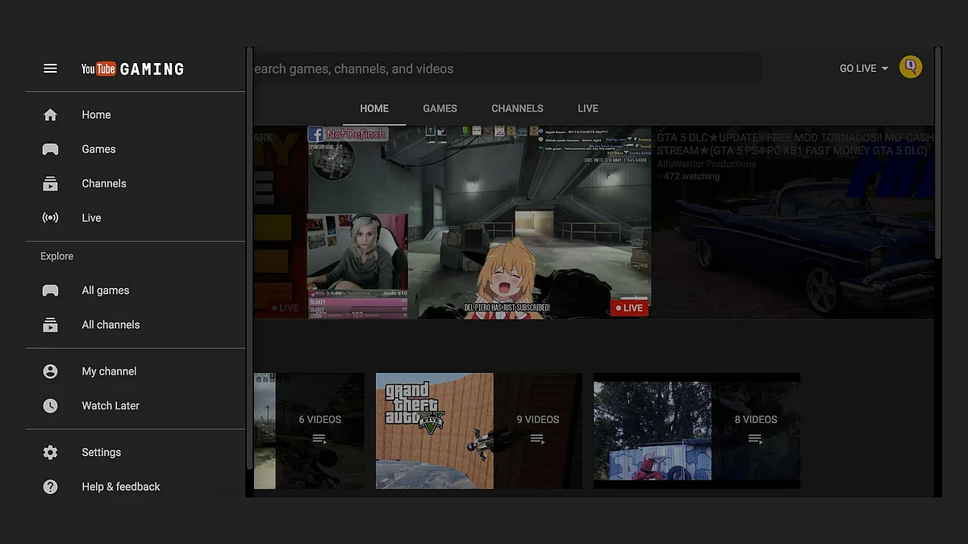Click the All channels icon
Viewport: 968px width, 544px height.
(x=50, y=325)
